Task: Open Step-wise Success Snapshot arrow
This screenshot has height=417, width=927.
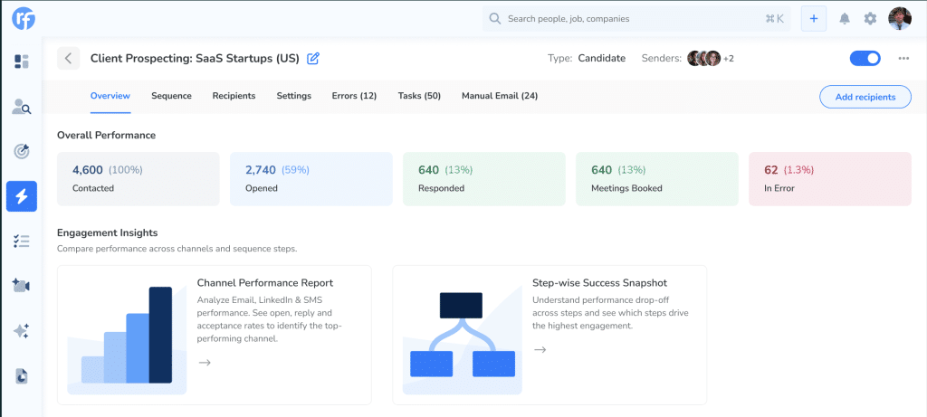Action: click(x=540, y=350)
